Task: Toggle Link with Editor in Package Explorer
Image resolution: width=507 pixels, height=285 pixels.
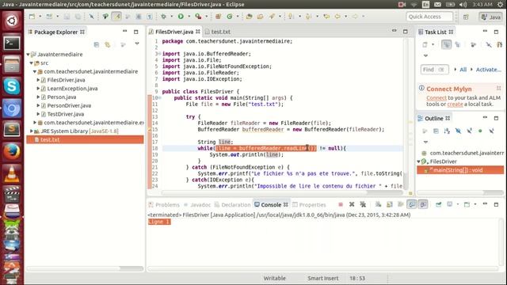Action: coord(108,44)
